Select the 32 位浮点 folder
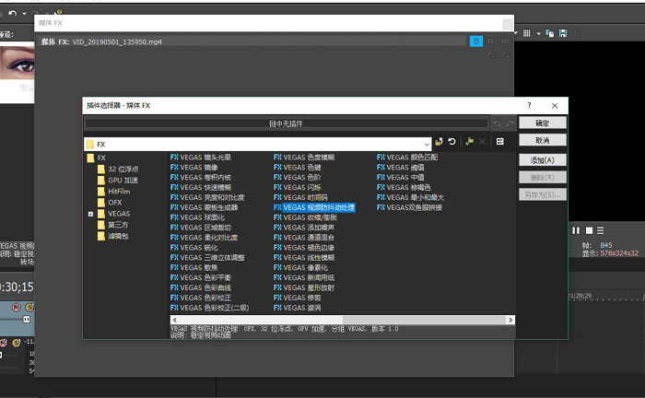This screenshot has width=645, height=398. click(118, 169)
